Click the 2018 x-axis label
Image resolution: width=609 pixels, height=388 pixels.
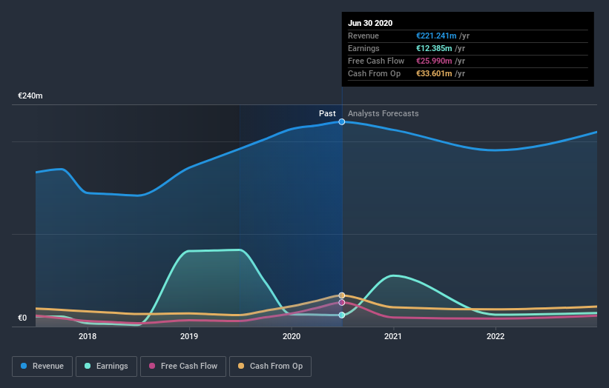[x=88, y=336]
